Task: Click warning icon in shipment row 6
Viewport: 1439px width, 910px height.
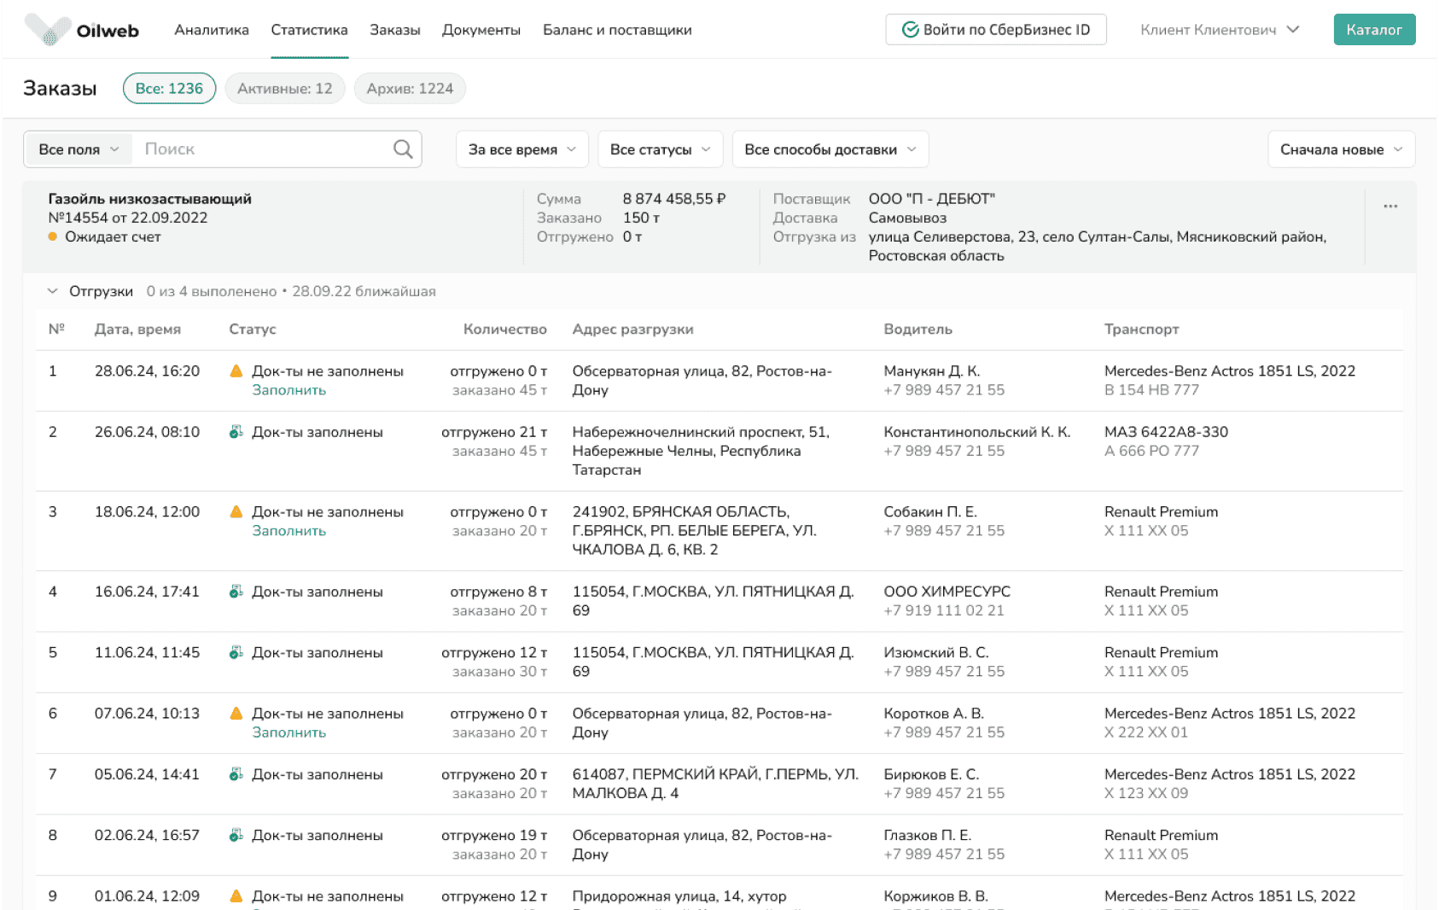Action: tap(236, 714)
